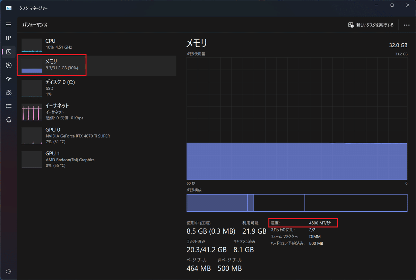Switch to the Processes page icon

pyautogui.click(x=8, y=38)
